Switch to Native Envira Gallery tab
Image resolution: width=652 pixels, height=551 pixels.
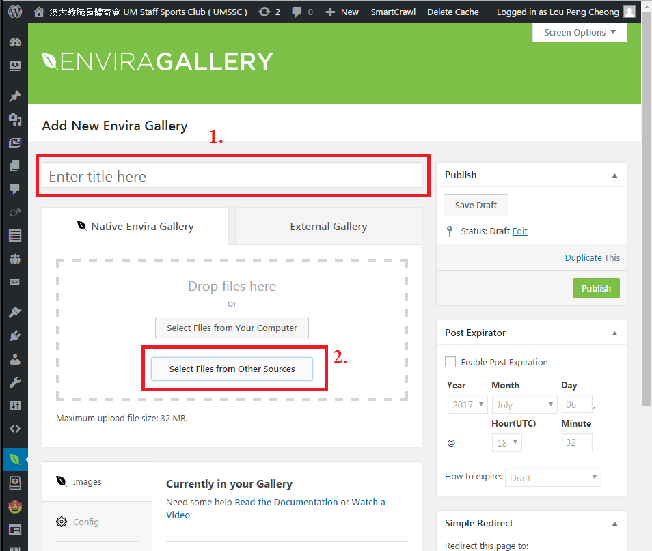pyautogui.click(x=135, y=227)
